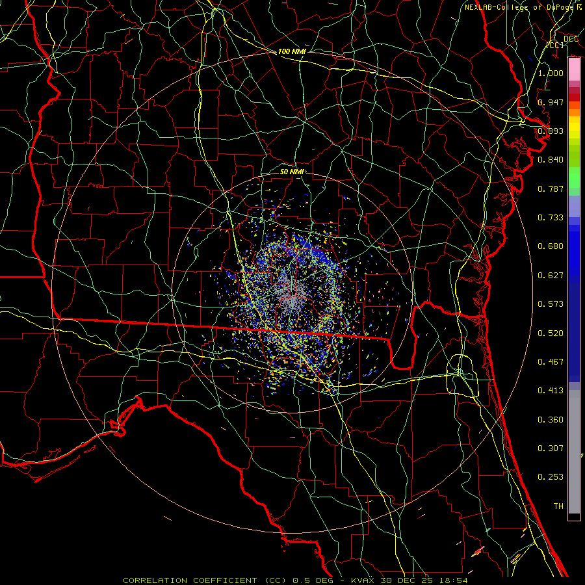Click the 0.5 DEG elevation text in caption

[x=313, y=580]
